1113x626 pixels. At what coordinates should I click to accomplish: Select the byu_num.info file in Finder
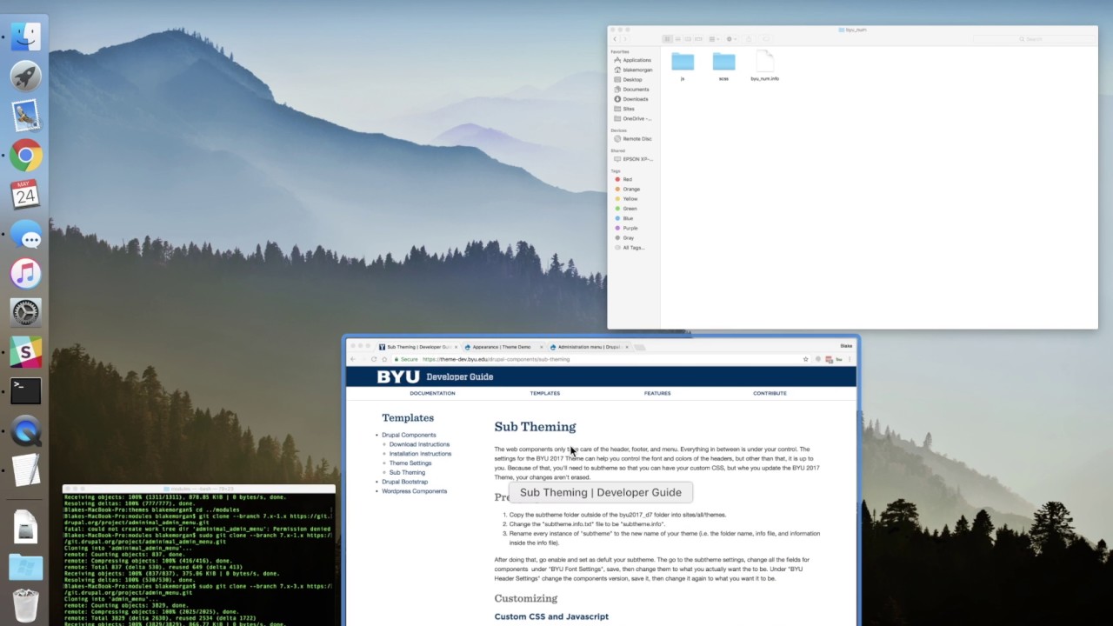(x=764, y=66)
